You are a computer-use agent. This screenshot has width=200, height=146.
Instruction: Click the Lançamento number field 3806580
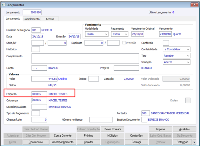(x=32, y=12)
